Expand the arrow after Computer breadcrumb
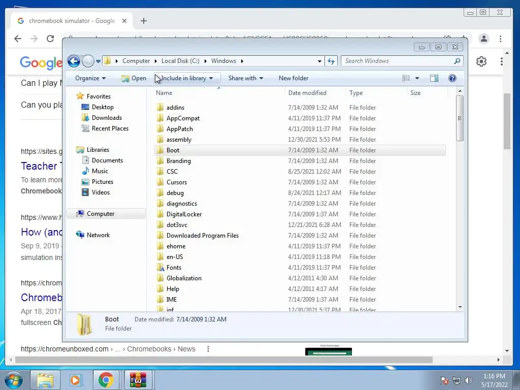 tap(156, 61)
